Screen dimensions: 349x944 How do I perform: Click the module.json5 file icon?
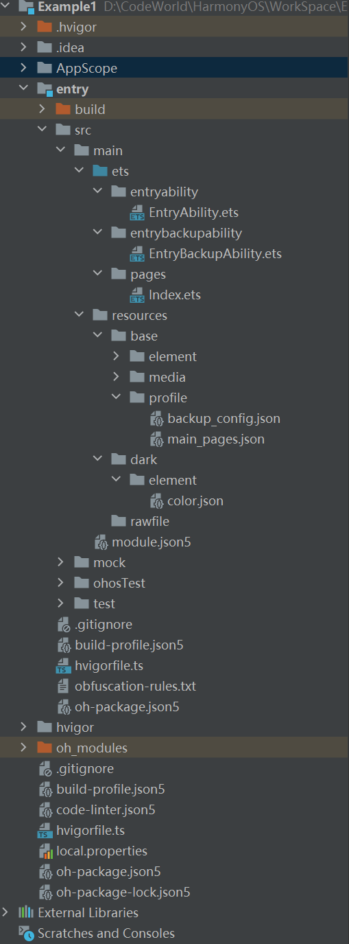click(101, 542)
